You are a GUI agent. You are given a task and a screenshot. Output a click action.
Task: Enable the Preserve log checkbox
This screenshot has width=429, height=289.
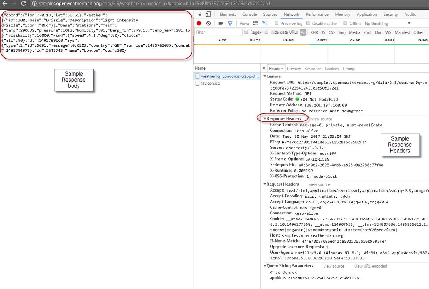click(x=276, y=23)
